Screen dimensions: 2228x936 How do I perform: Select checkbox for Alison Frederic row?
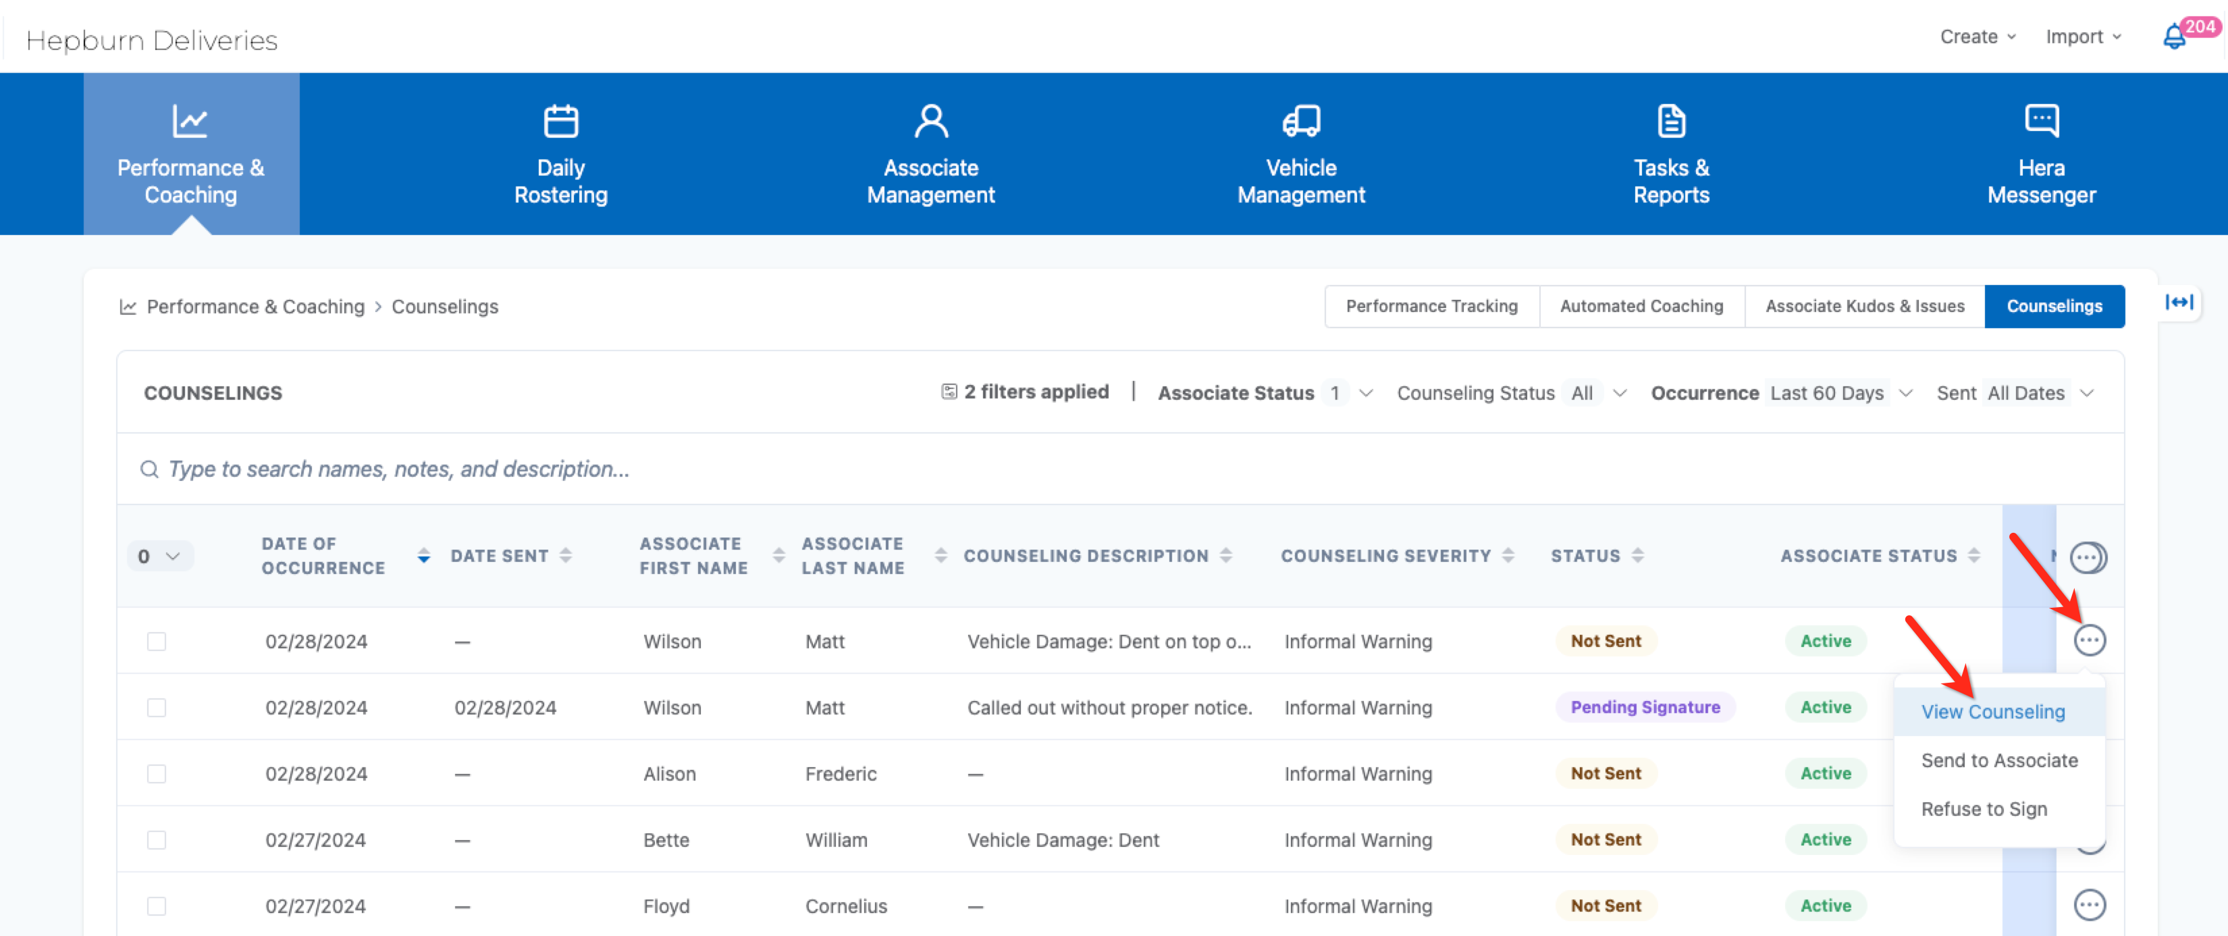tap(157, 773)
